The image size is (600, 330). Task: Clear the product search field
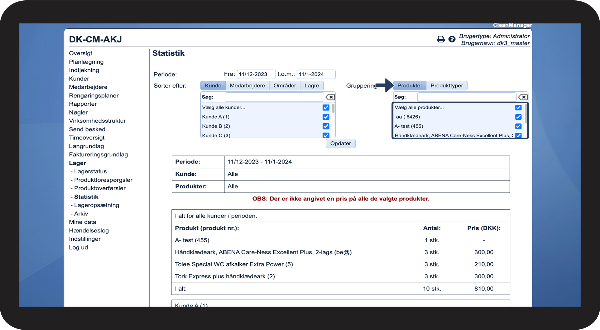tap(523, 97)
